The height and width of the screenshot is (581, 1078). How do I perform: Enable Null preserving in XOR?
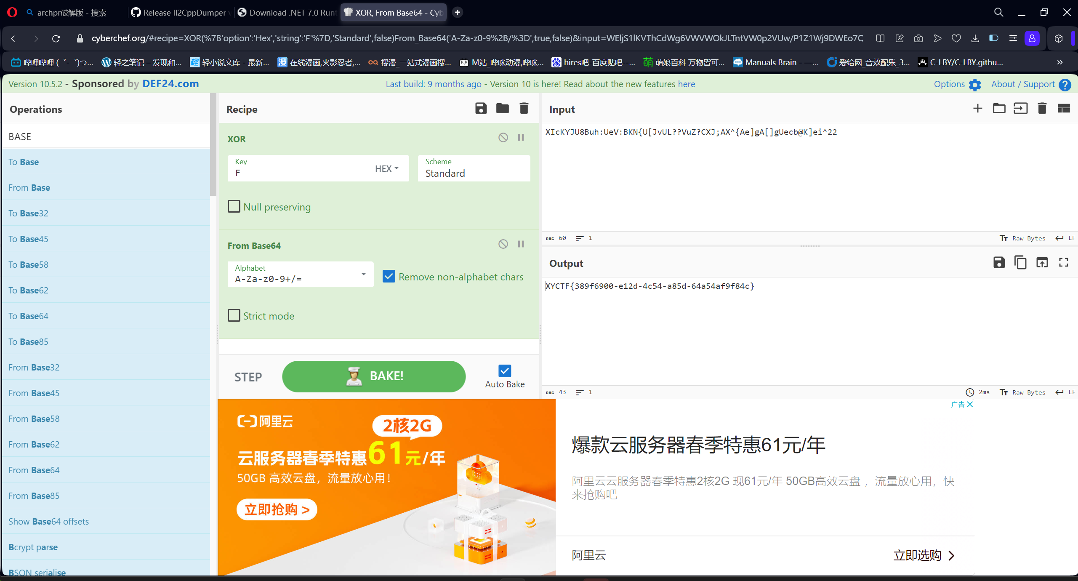[234, 206]
